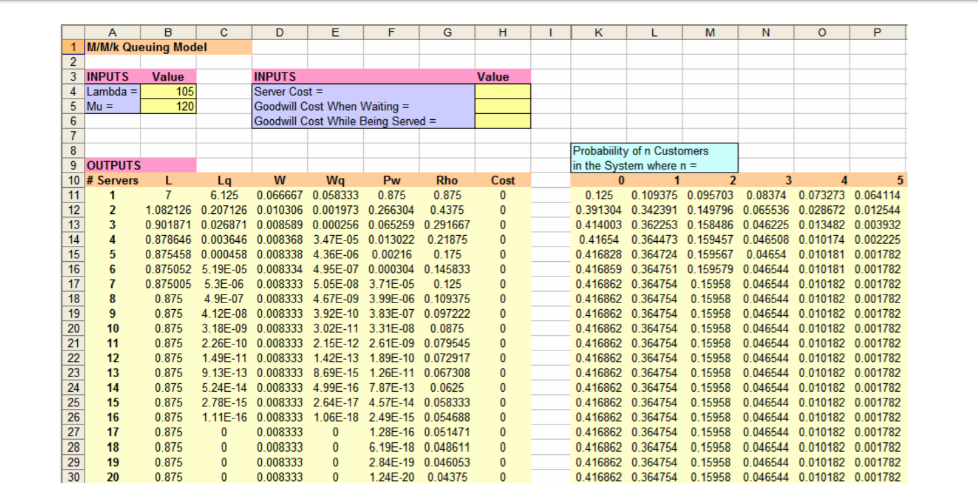Select row header 1
Viewport: 978px width, 499px height.
(73, 47)
